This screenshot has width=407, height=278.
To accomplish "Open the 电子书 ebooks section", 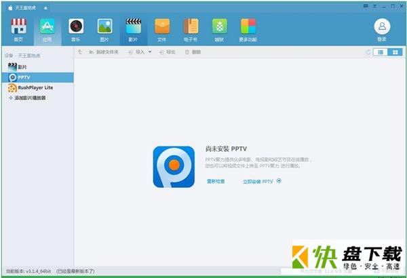I will (191, 30).
